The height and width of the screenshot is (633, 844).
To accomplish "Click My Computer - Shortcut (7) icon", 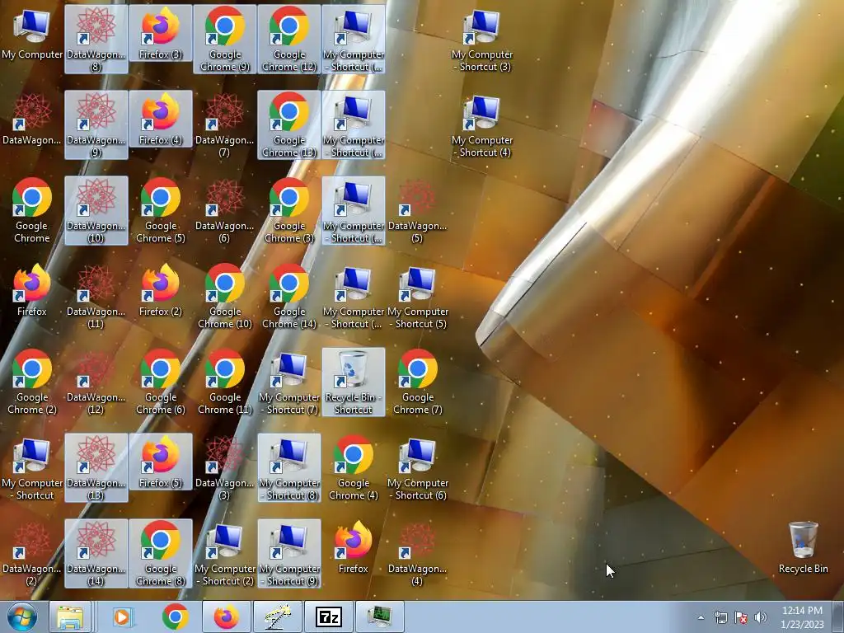I will pos(289,382).
